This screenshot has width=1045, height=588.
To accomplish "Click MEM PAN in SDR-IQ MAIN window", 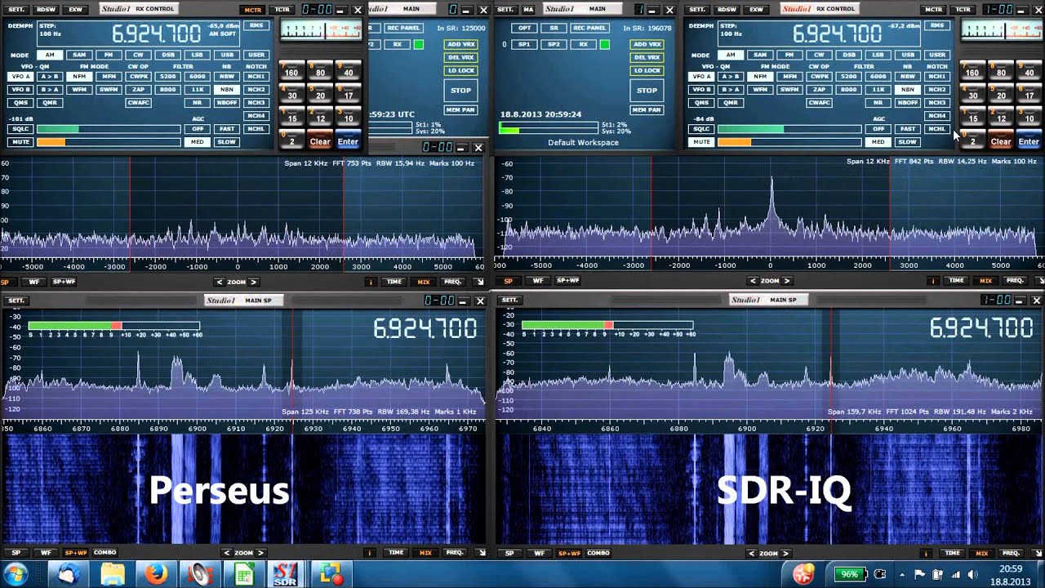I will pyautogui.click(x=647, y=109).
